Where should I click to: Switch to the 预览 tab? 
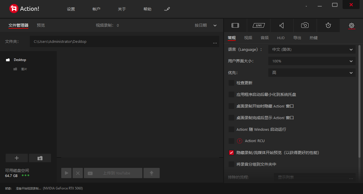point(41,25)
